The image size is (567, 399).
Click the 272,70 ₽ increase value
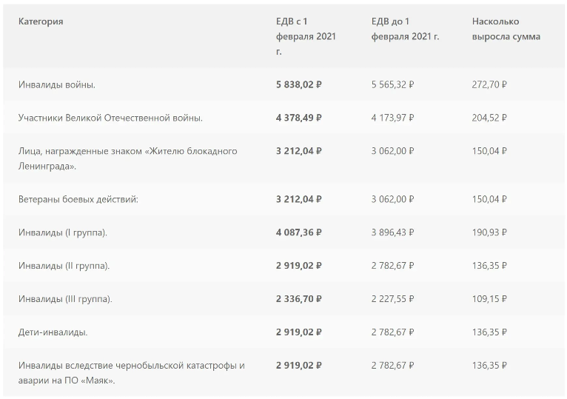[x=489, y=84]
